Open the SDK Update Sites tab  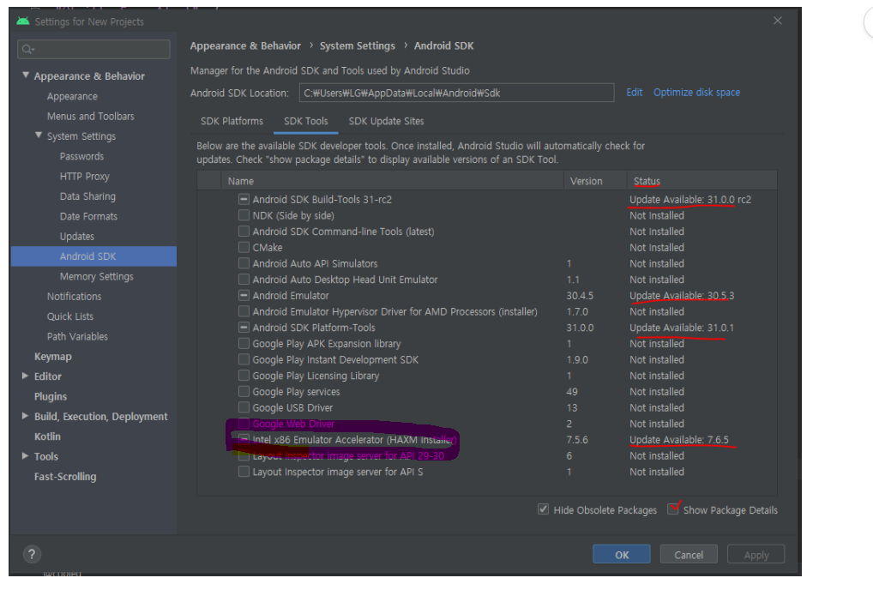pos(387,121)
